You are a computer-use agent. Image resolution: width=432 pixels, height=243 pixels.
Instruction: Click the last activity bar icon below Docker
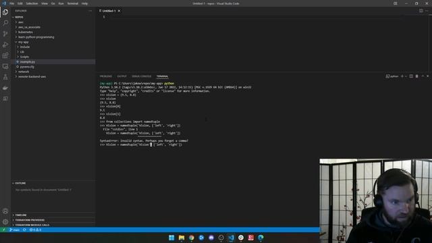tap(5, 99)
